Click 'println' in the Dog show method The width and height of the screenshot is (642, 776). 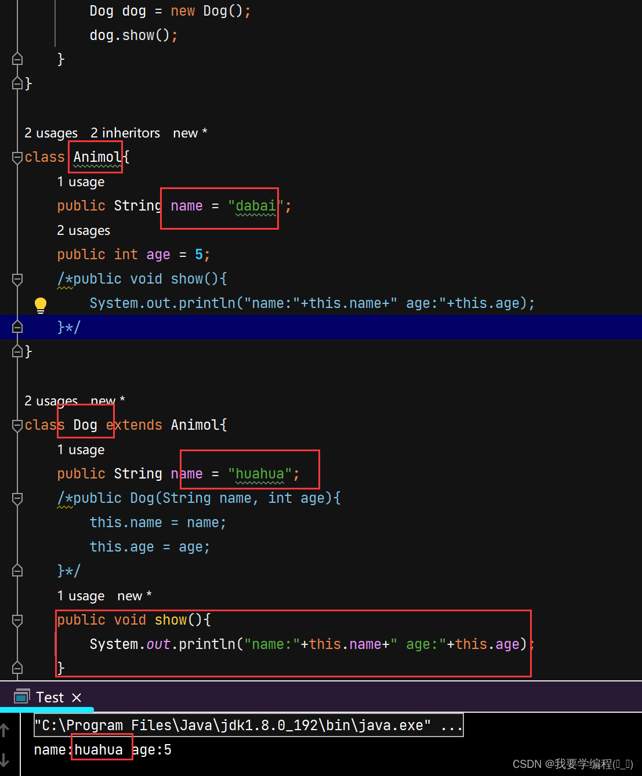point(207,644)
